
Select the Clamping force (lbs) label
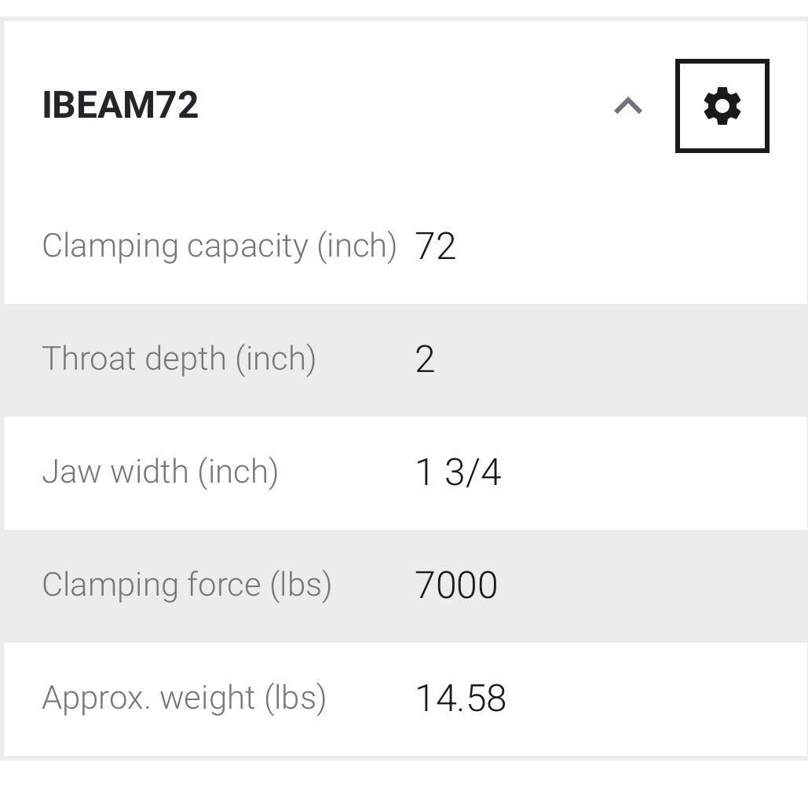187,586
